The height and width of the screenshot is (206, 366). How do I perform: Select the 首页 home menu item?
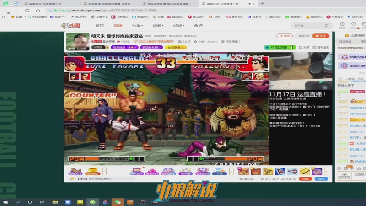[x=100, y=26]
